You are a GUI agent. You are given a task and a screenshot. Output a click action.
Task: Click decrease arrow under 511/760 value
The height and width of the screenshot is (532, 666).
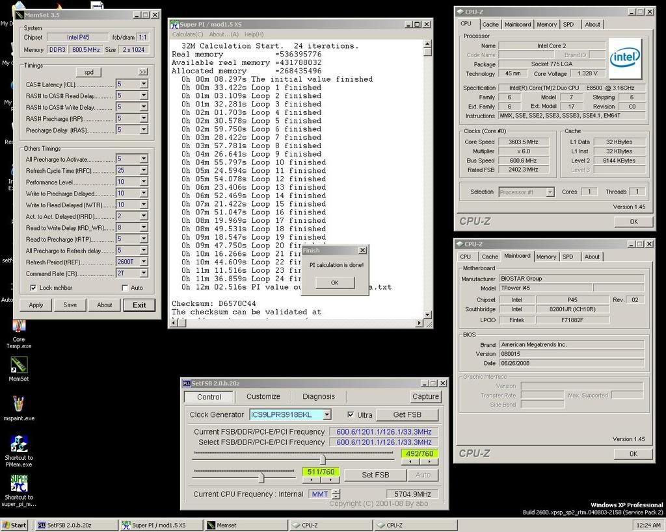[x=312, y=480]
